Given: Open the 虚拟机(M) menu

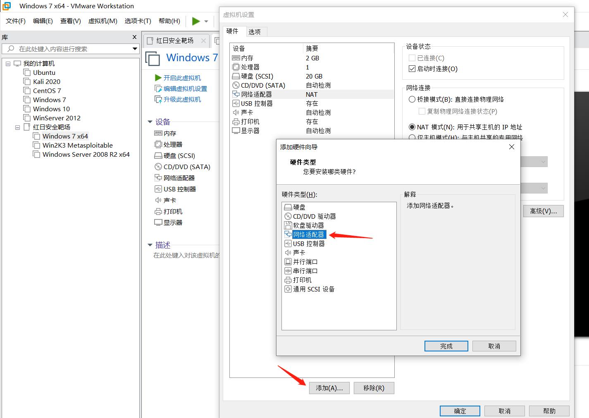Looking at the screenshot, I should [x=103, y=21].
